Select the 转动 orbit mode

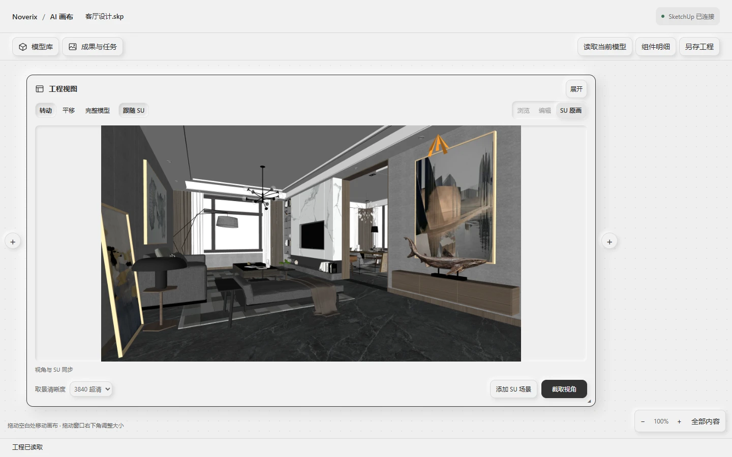pos(46,110)
